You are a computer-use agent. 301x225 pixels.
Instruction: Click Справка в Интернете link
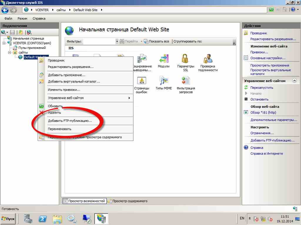pyautogui.click(x=267, y=154)
